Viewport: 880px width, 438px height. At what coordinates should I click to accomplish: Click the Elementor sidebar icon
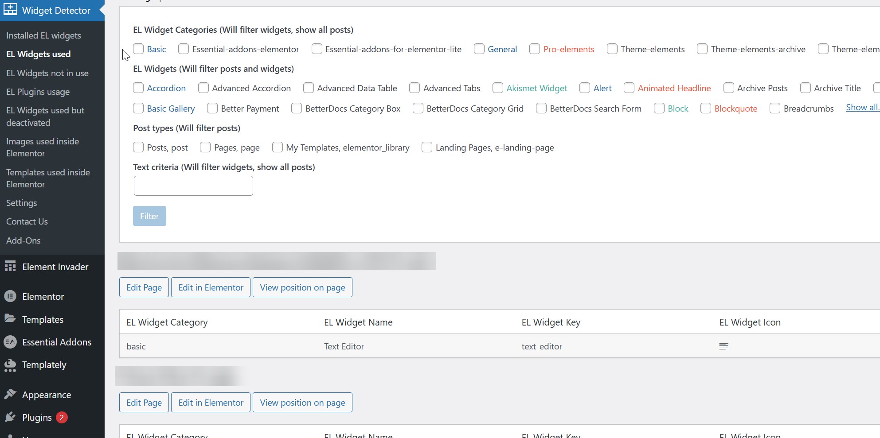coord(10,296)
